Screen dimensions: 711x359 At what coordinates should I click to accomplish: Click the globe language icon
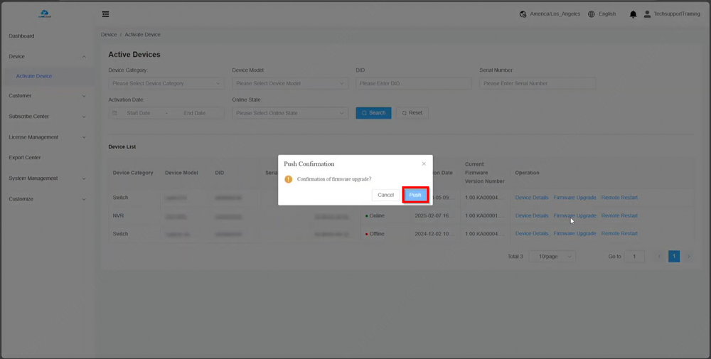coord(591,14)
